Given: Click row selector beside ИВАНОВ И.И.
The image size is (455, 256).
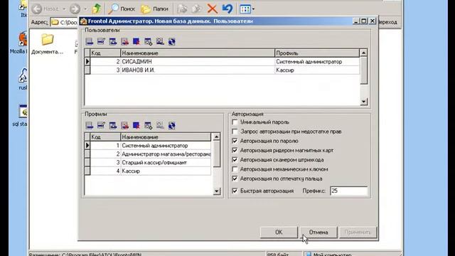Looking at the screenshot, I should tap(87, 70).
